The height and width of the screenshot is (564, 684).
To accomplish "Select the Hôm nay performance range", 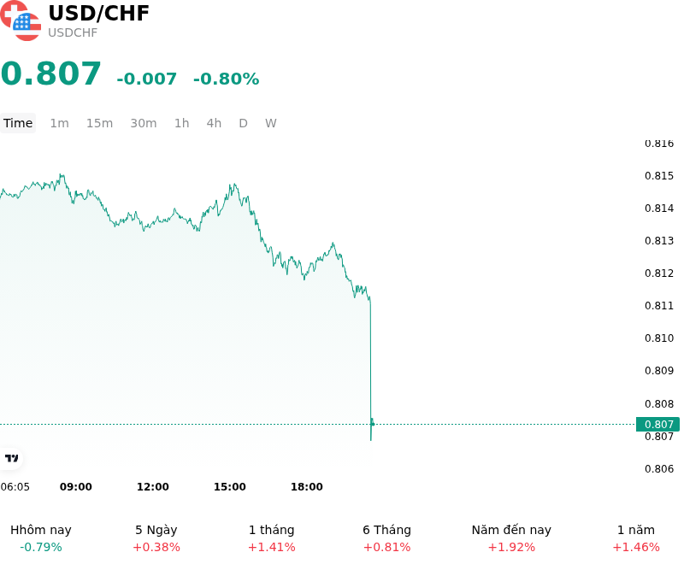I will pyautogui.click(x=41, y=538).
